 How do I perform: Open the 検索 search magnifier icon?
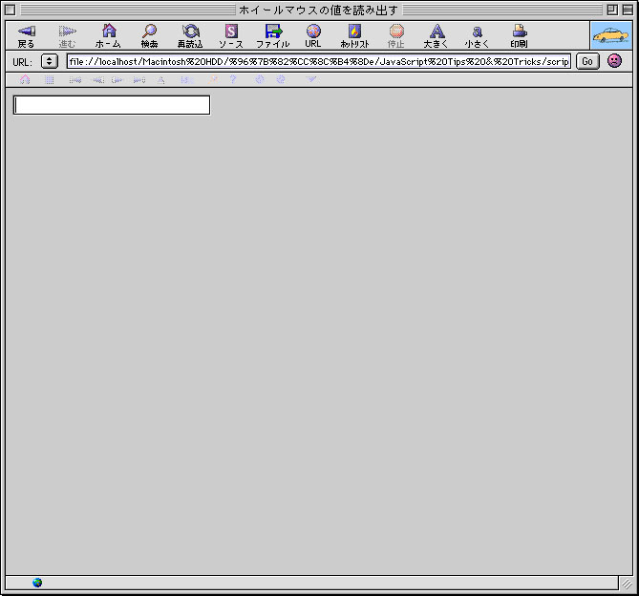(150, 36)
